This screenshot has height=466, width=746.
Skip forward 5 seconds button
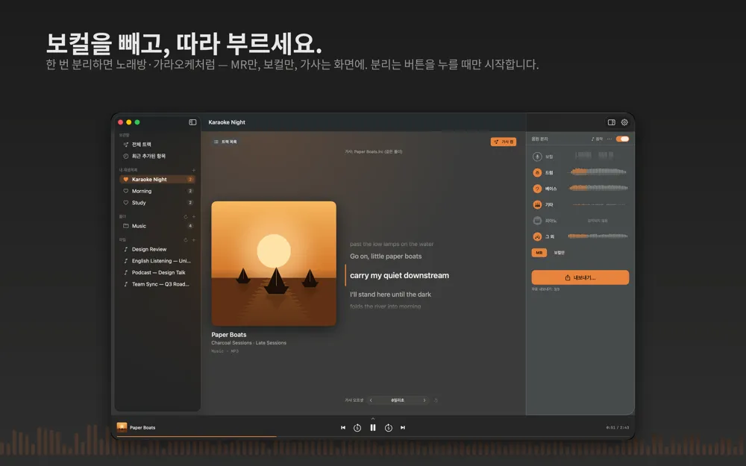[x=389, y=428]
